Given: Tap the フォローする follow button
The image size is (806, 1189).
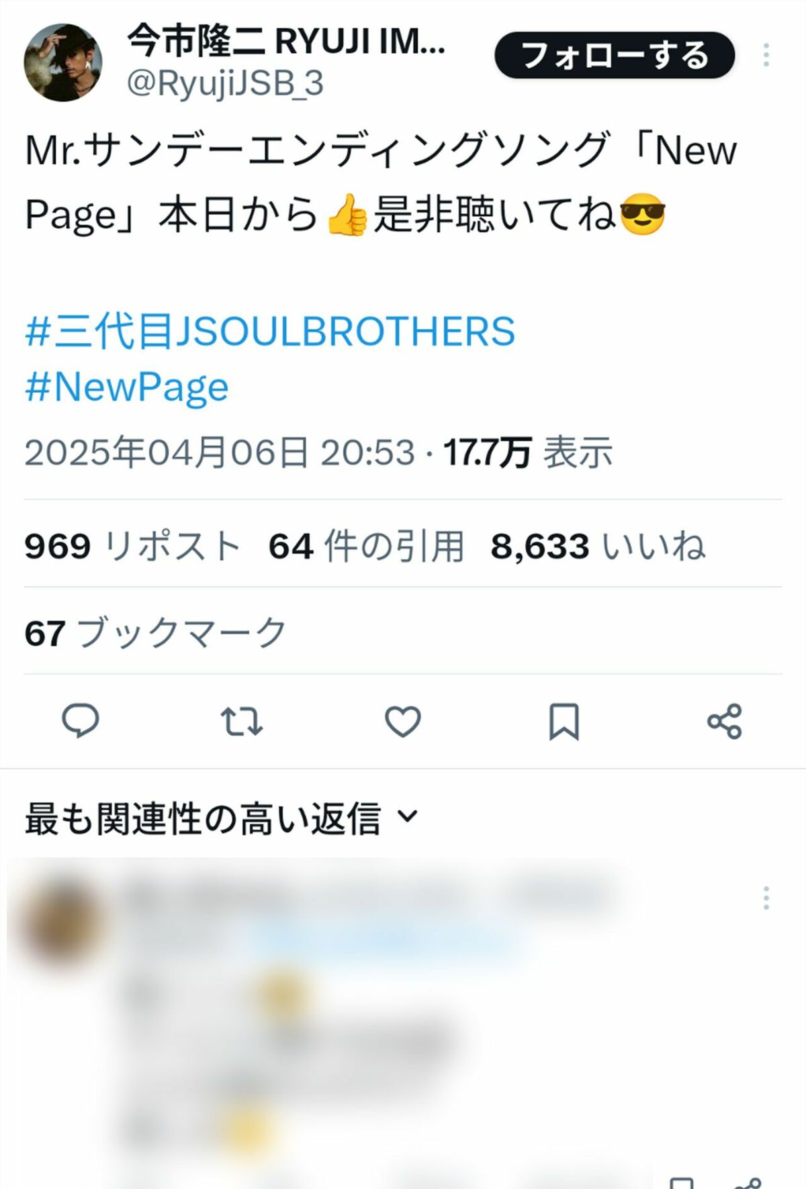Looking at the screenshot, I should [615, 55].
